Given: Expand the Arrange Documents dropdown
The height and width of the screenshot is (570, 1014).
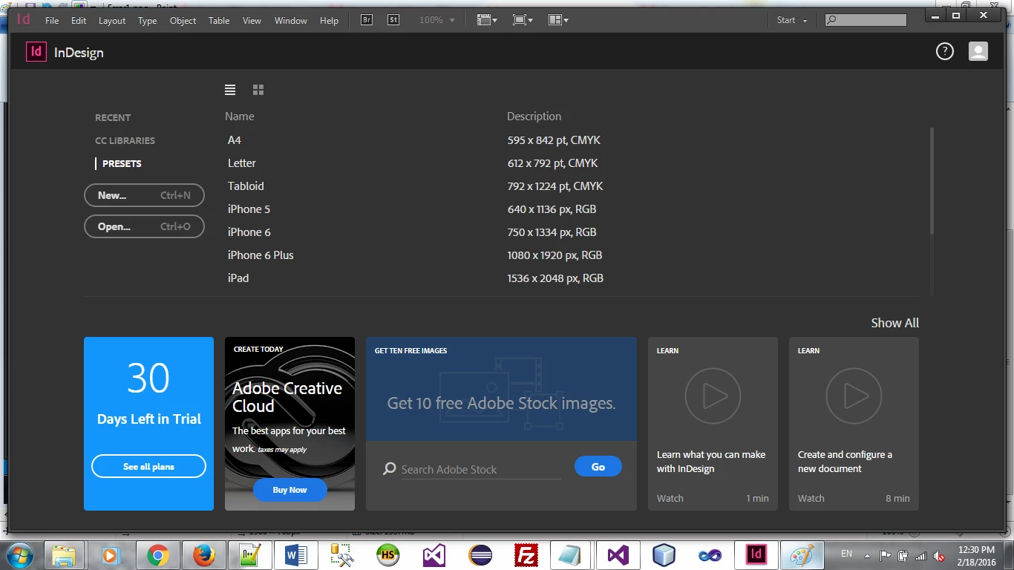Looking at the screenshot, I should 558,20.
